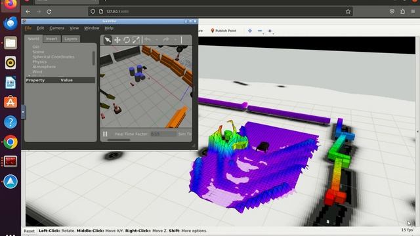The image size is (420, 236).
Task: Open the Firefox extensions icon
Action: 402,12
